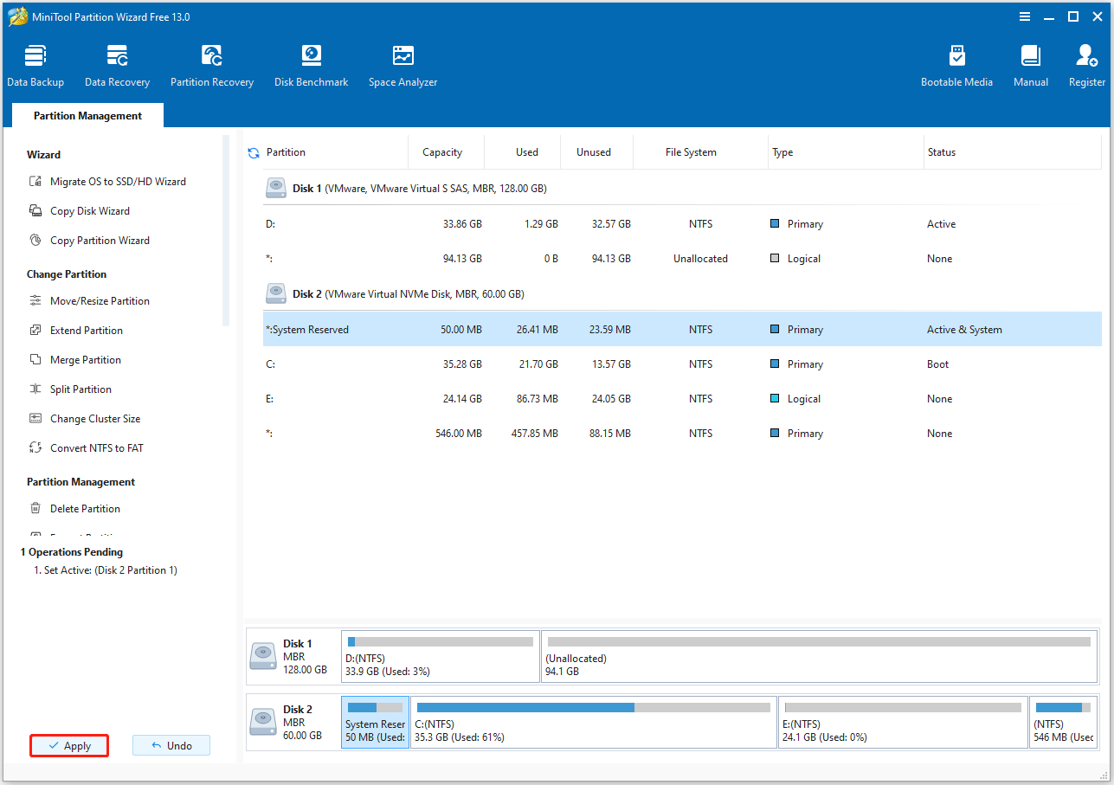
Task: Open the Data Backup tool
Action: point(35,63)
